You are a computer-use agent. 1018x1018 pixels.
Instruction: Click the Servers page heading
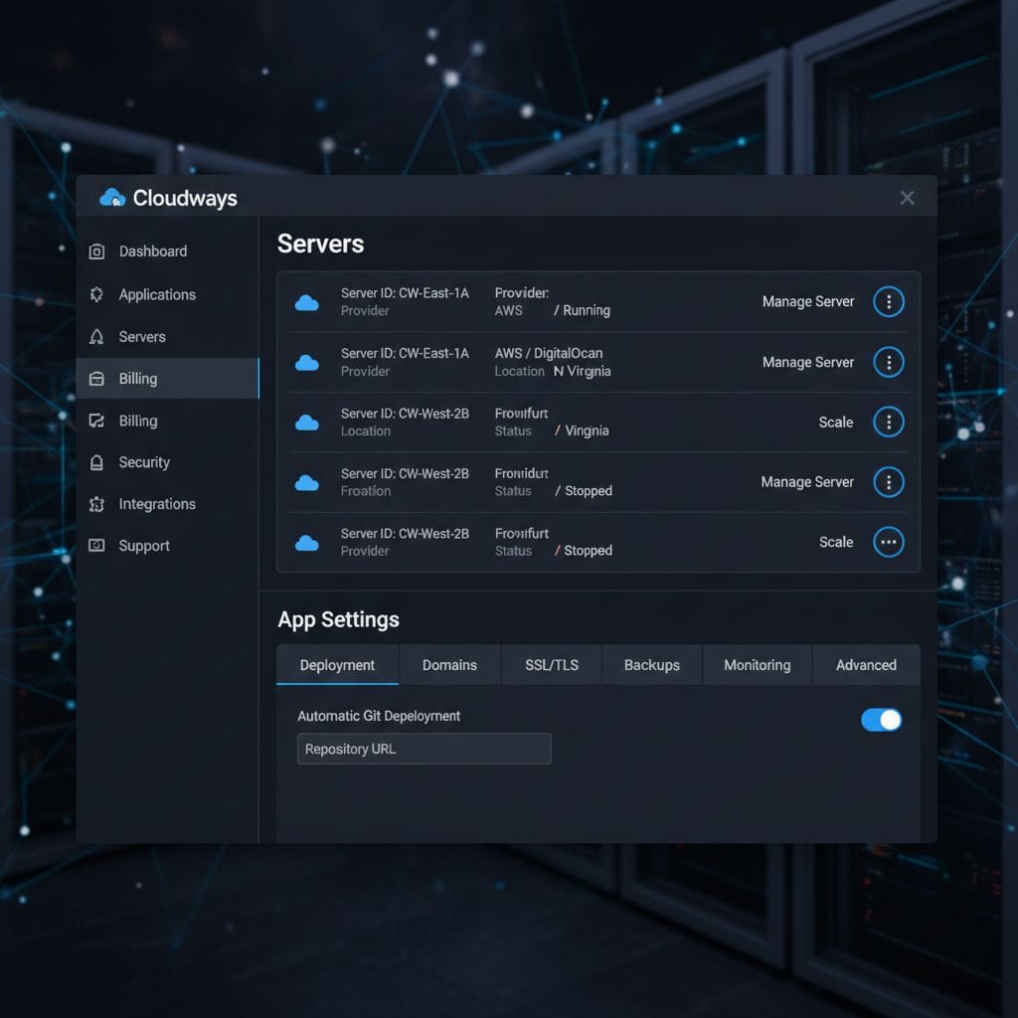tap(321, 245)
